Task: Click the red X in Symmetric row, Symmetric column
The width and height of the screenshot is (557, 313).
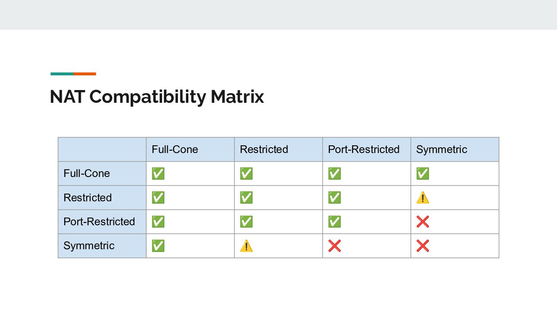Action: pos(422,246)
